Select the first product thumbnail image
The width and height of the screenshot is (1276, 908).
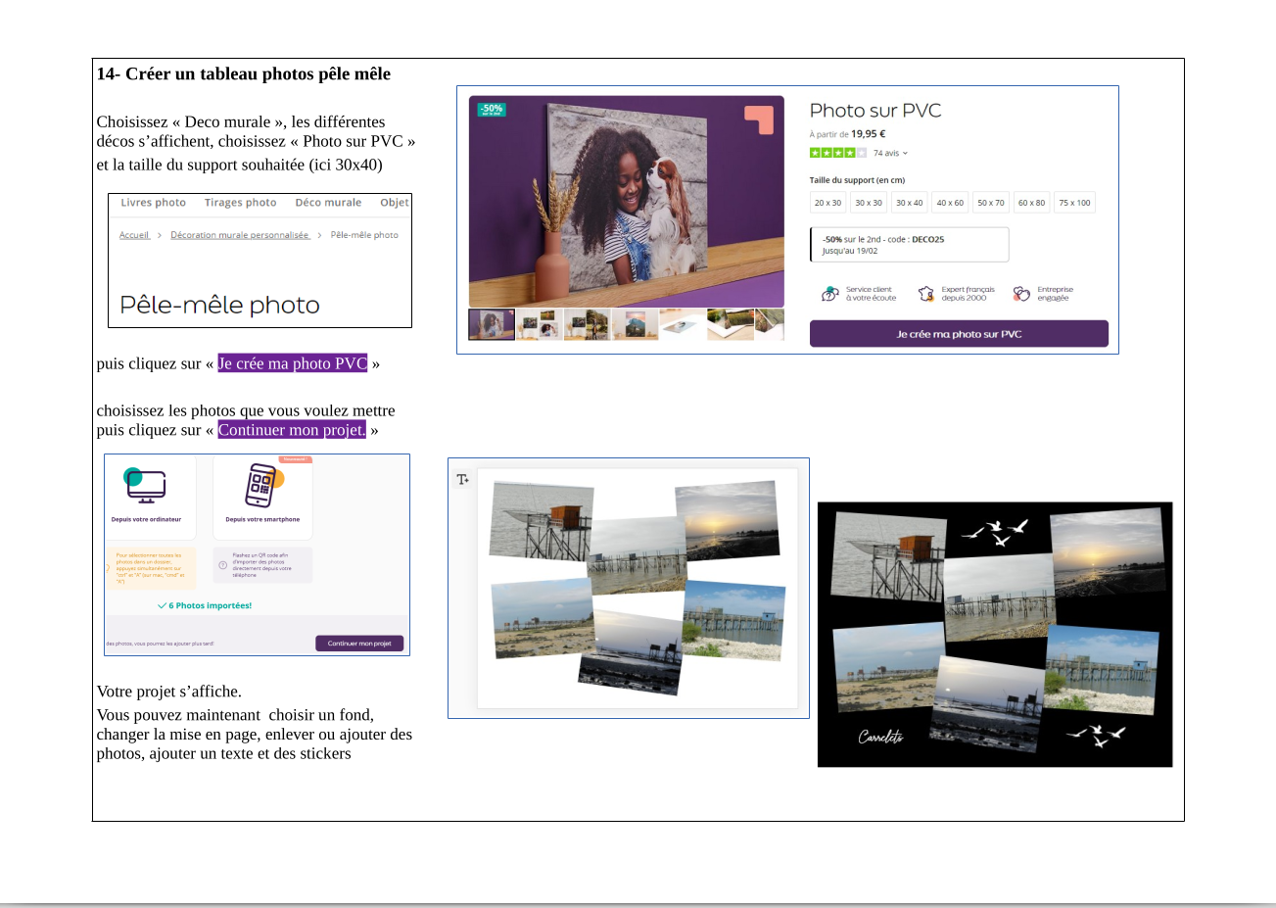pyautogui.click(x=492, y=324)
